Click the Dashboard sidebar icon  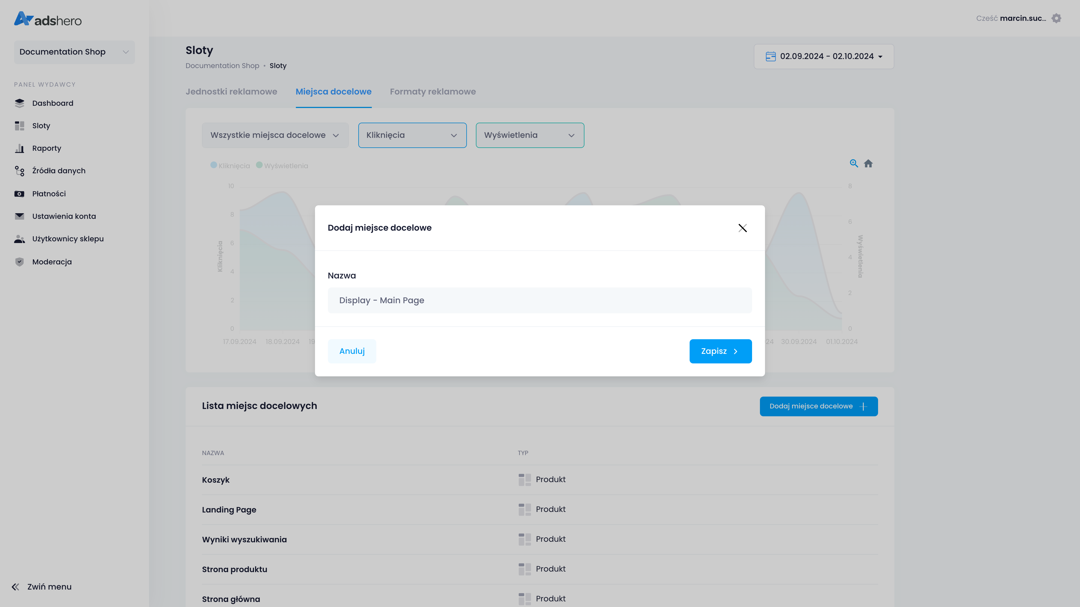click(x=19, y=103)
